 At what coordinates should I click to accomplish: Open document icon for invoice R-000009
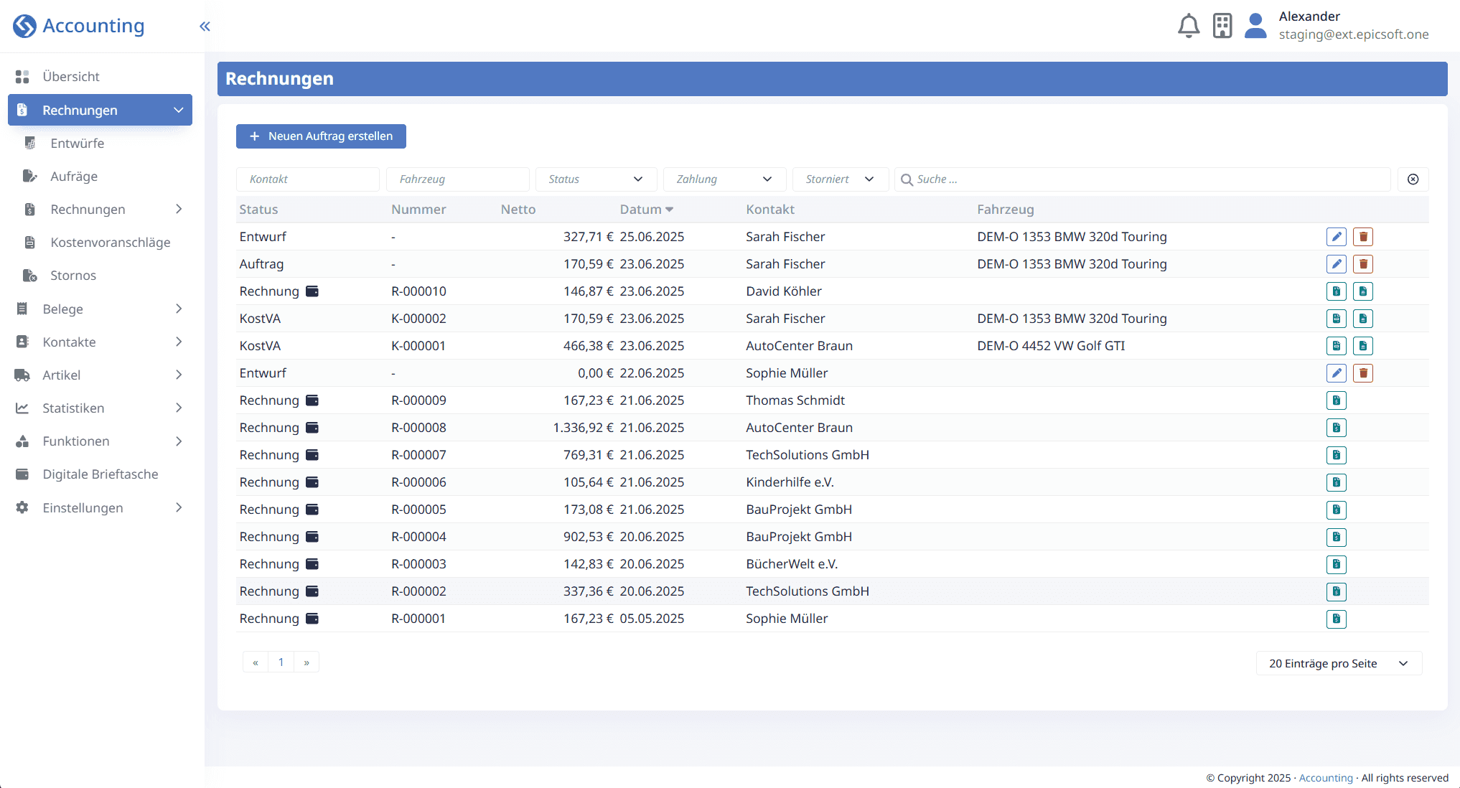1336,400
